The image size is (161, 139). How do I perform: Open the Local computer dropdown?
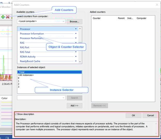pyautogui.click(x=41, y=21)
